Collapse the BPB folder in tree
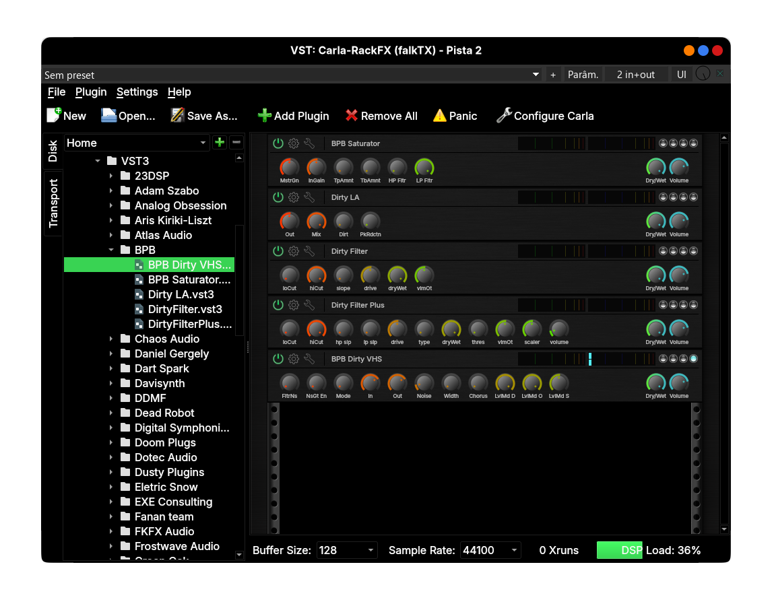Viewport: 772px width, 608px height. (x=111, y=250)
